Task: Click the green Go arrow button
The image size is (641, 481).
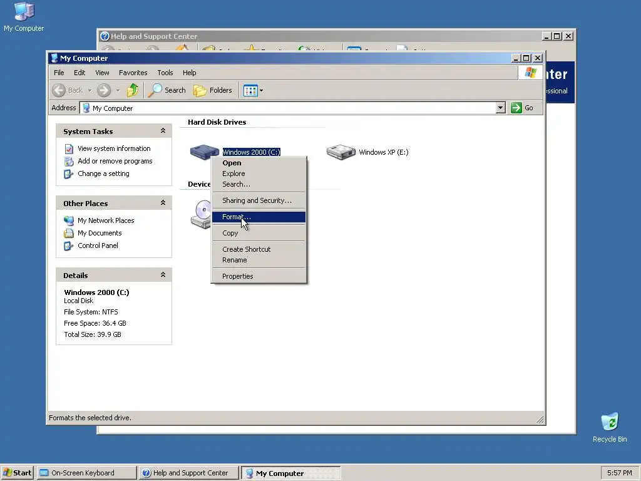Action: pyautogui.click(x=516, y=108)
